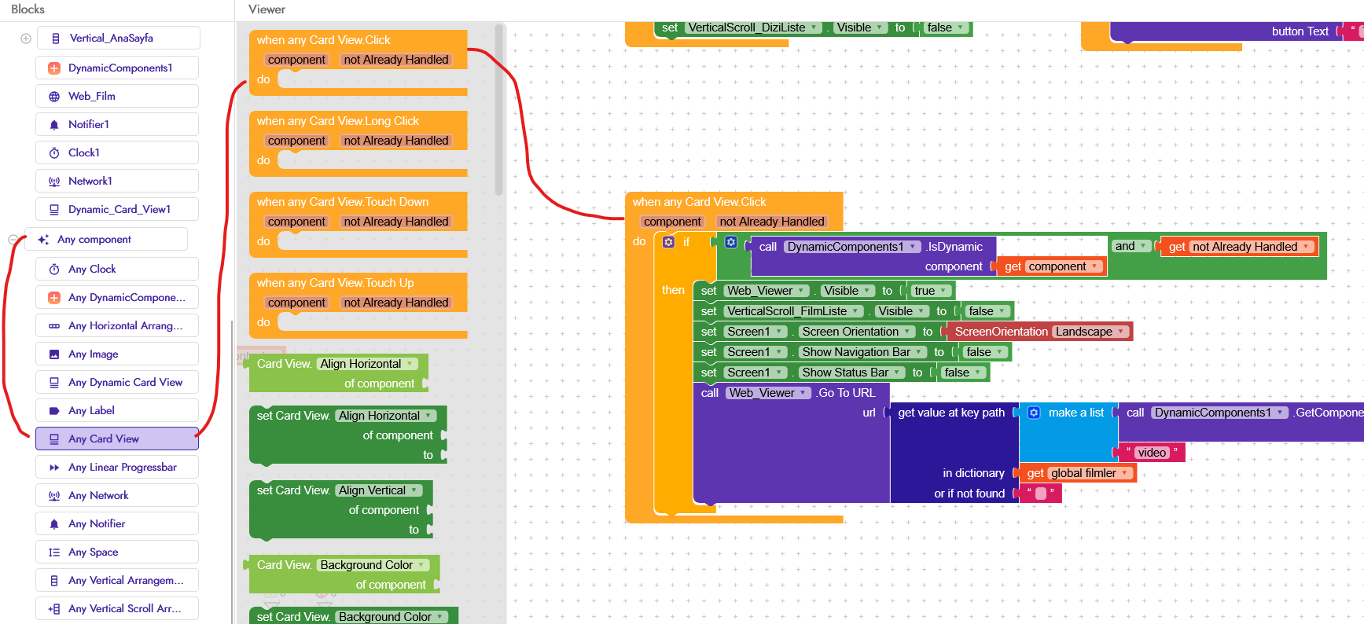Viewport: 1364px width, 624px height.
Task: Click the gear icon before call DynamicComponents1 .IsDynamic
Action: 731,242
